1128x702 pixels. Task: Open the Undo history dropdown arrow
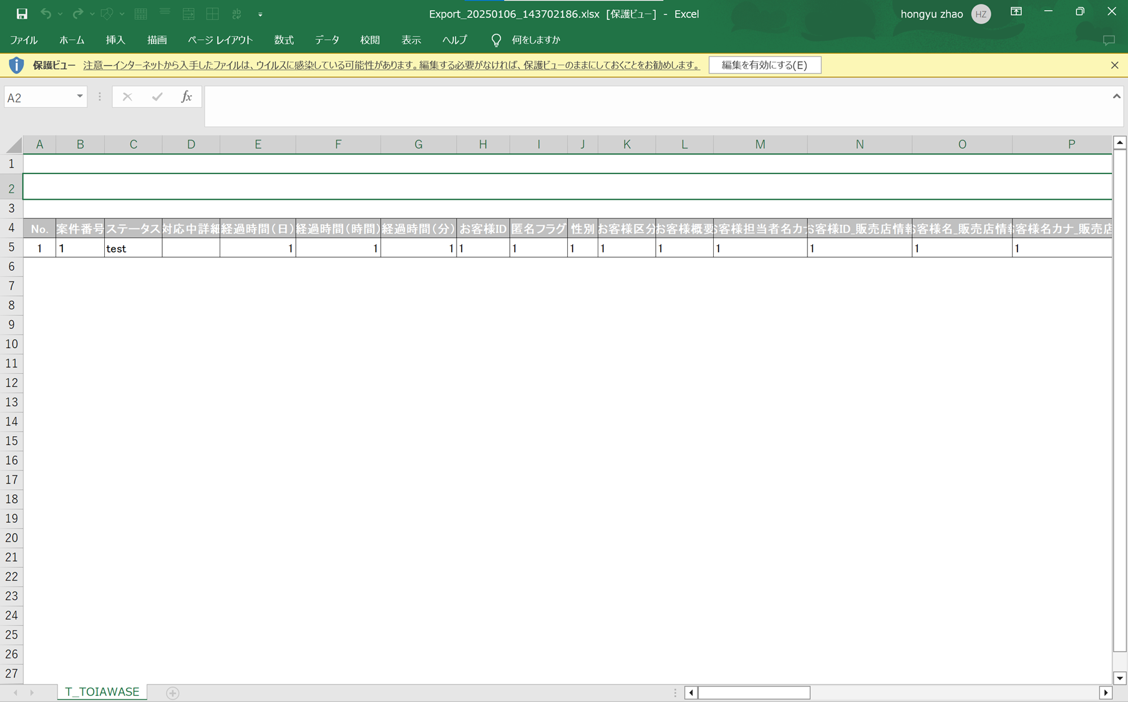(61, 14)
